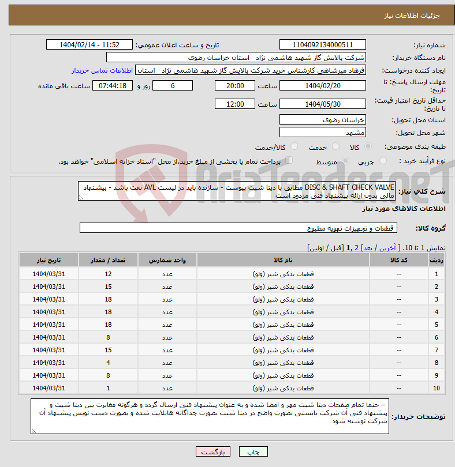Click the price validity date 1404/05/30
Image resolution: width=455 pixels, height=467 pixels.
(323, 104)
